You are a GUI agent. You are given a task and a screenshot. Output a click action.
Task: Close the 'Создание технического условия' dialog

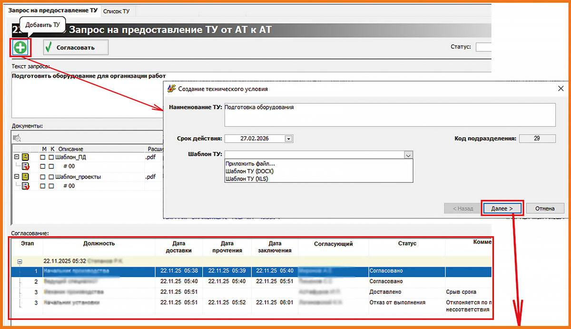point(560,89)
